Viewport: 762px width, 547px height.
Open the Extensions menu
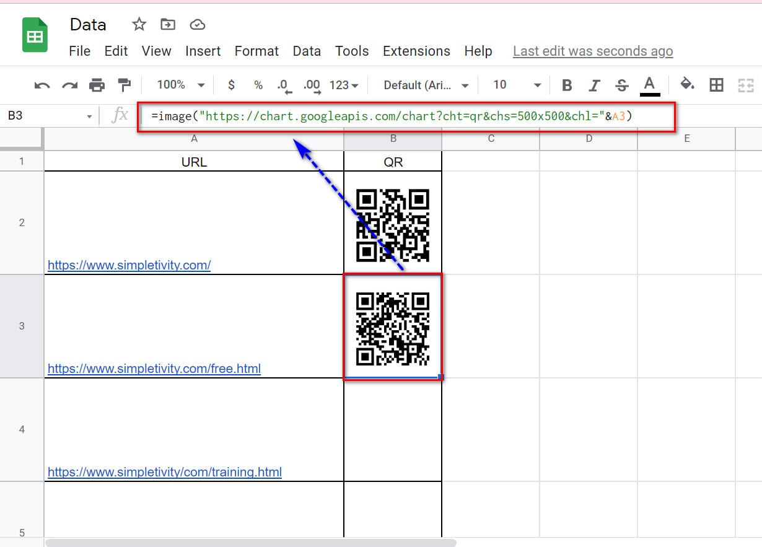[x=416, y=51]
